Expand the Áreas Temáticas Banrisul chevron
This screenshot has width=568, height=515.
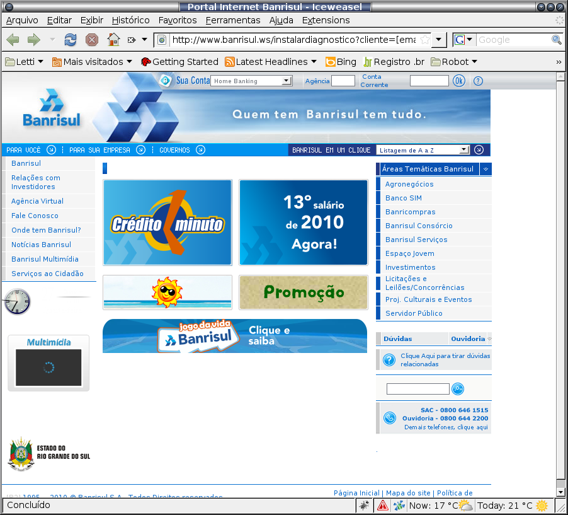coord(486,169)
